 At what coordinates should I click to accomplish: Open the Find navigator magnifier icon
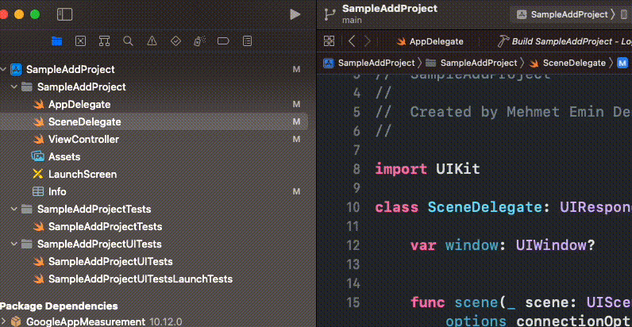(x=128, y=40)
